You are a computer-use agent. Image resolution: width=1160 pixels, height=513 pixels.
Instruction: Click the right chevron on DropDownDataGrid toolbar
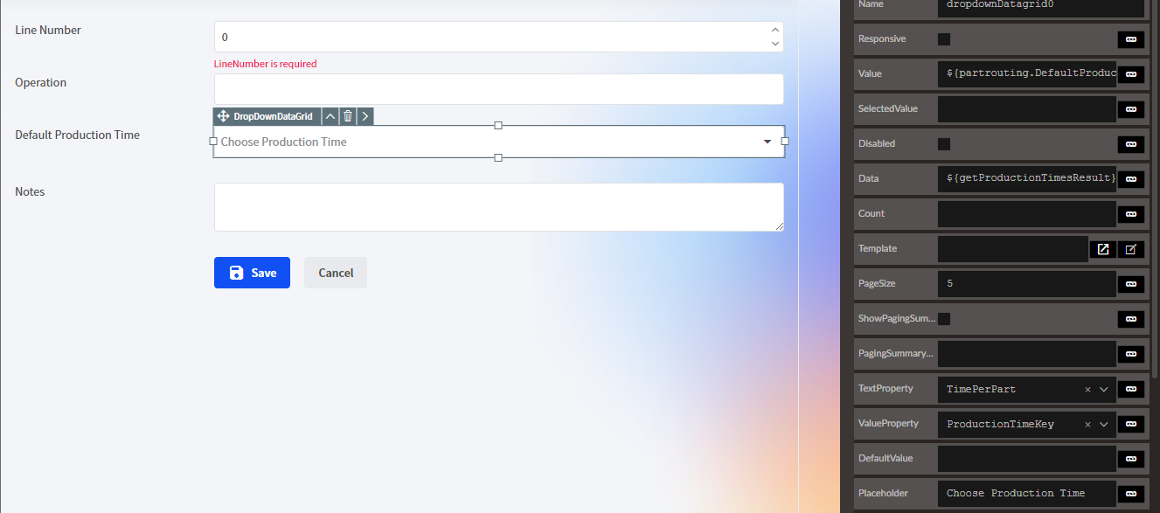click(365, 116)
